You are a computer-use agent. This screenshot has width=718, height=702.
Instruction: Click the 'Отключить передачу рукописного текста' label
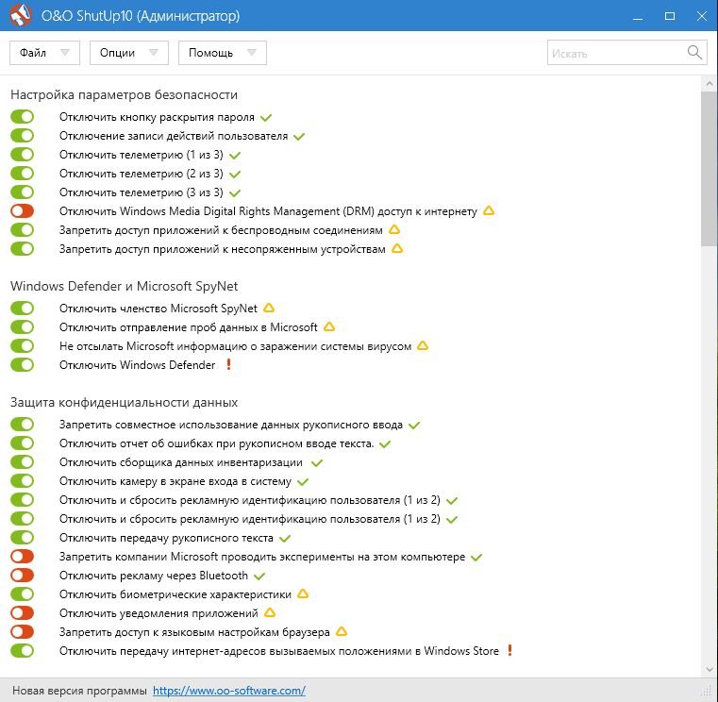166,538
